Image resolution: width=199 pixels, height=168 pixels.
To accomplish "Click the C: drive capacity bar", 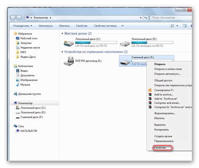I will tap(96, 42).
